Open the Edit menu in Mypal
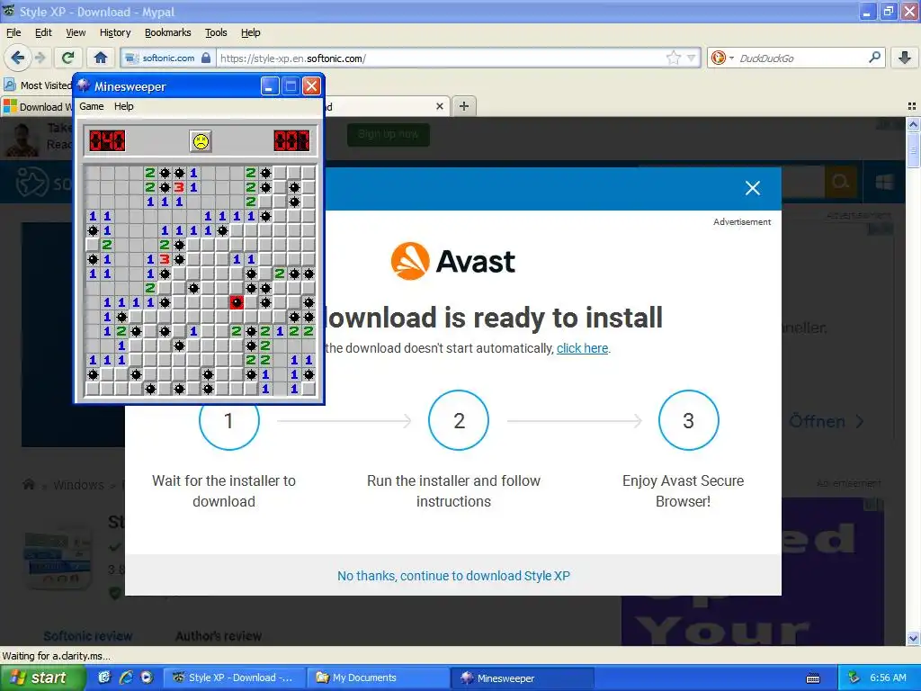Screen dimensions: 921x691 (43, 32)
